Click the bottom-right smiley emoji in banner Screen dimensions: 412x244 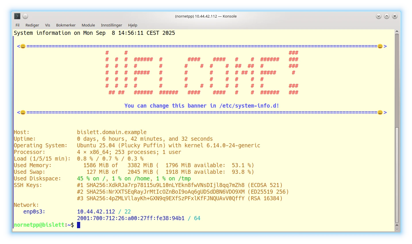point(380,113)
